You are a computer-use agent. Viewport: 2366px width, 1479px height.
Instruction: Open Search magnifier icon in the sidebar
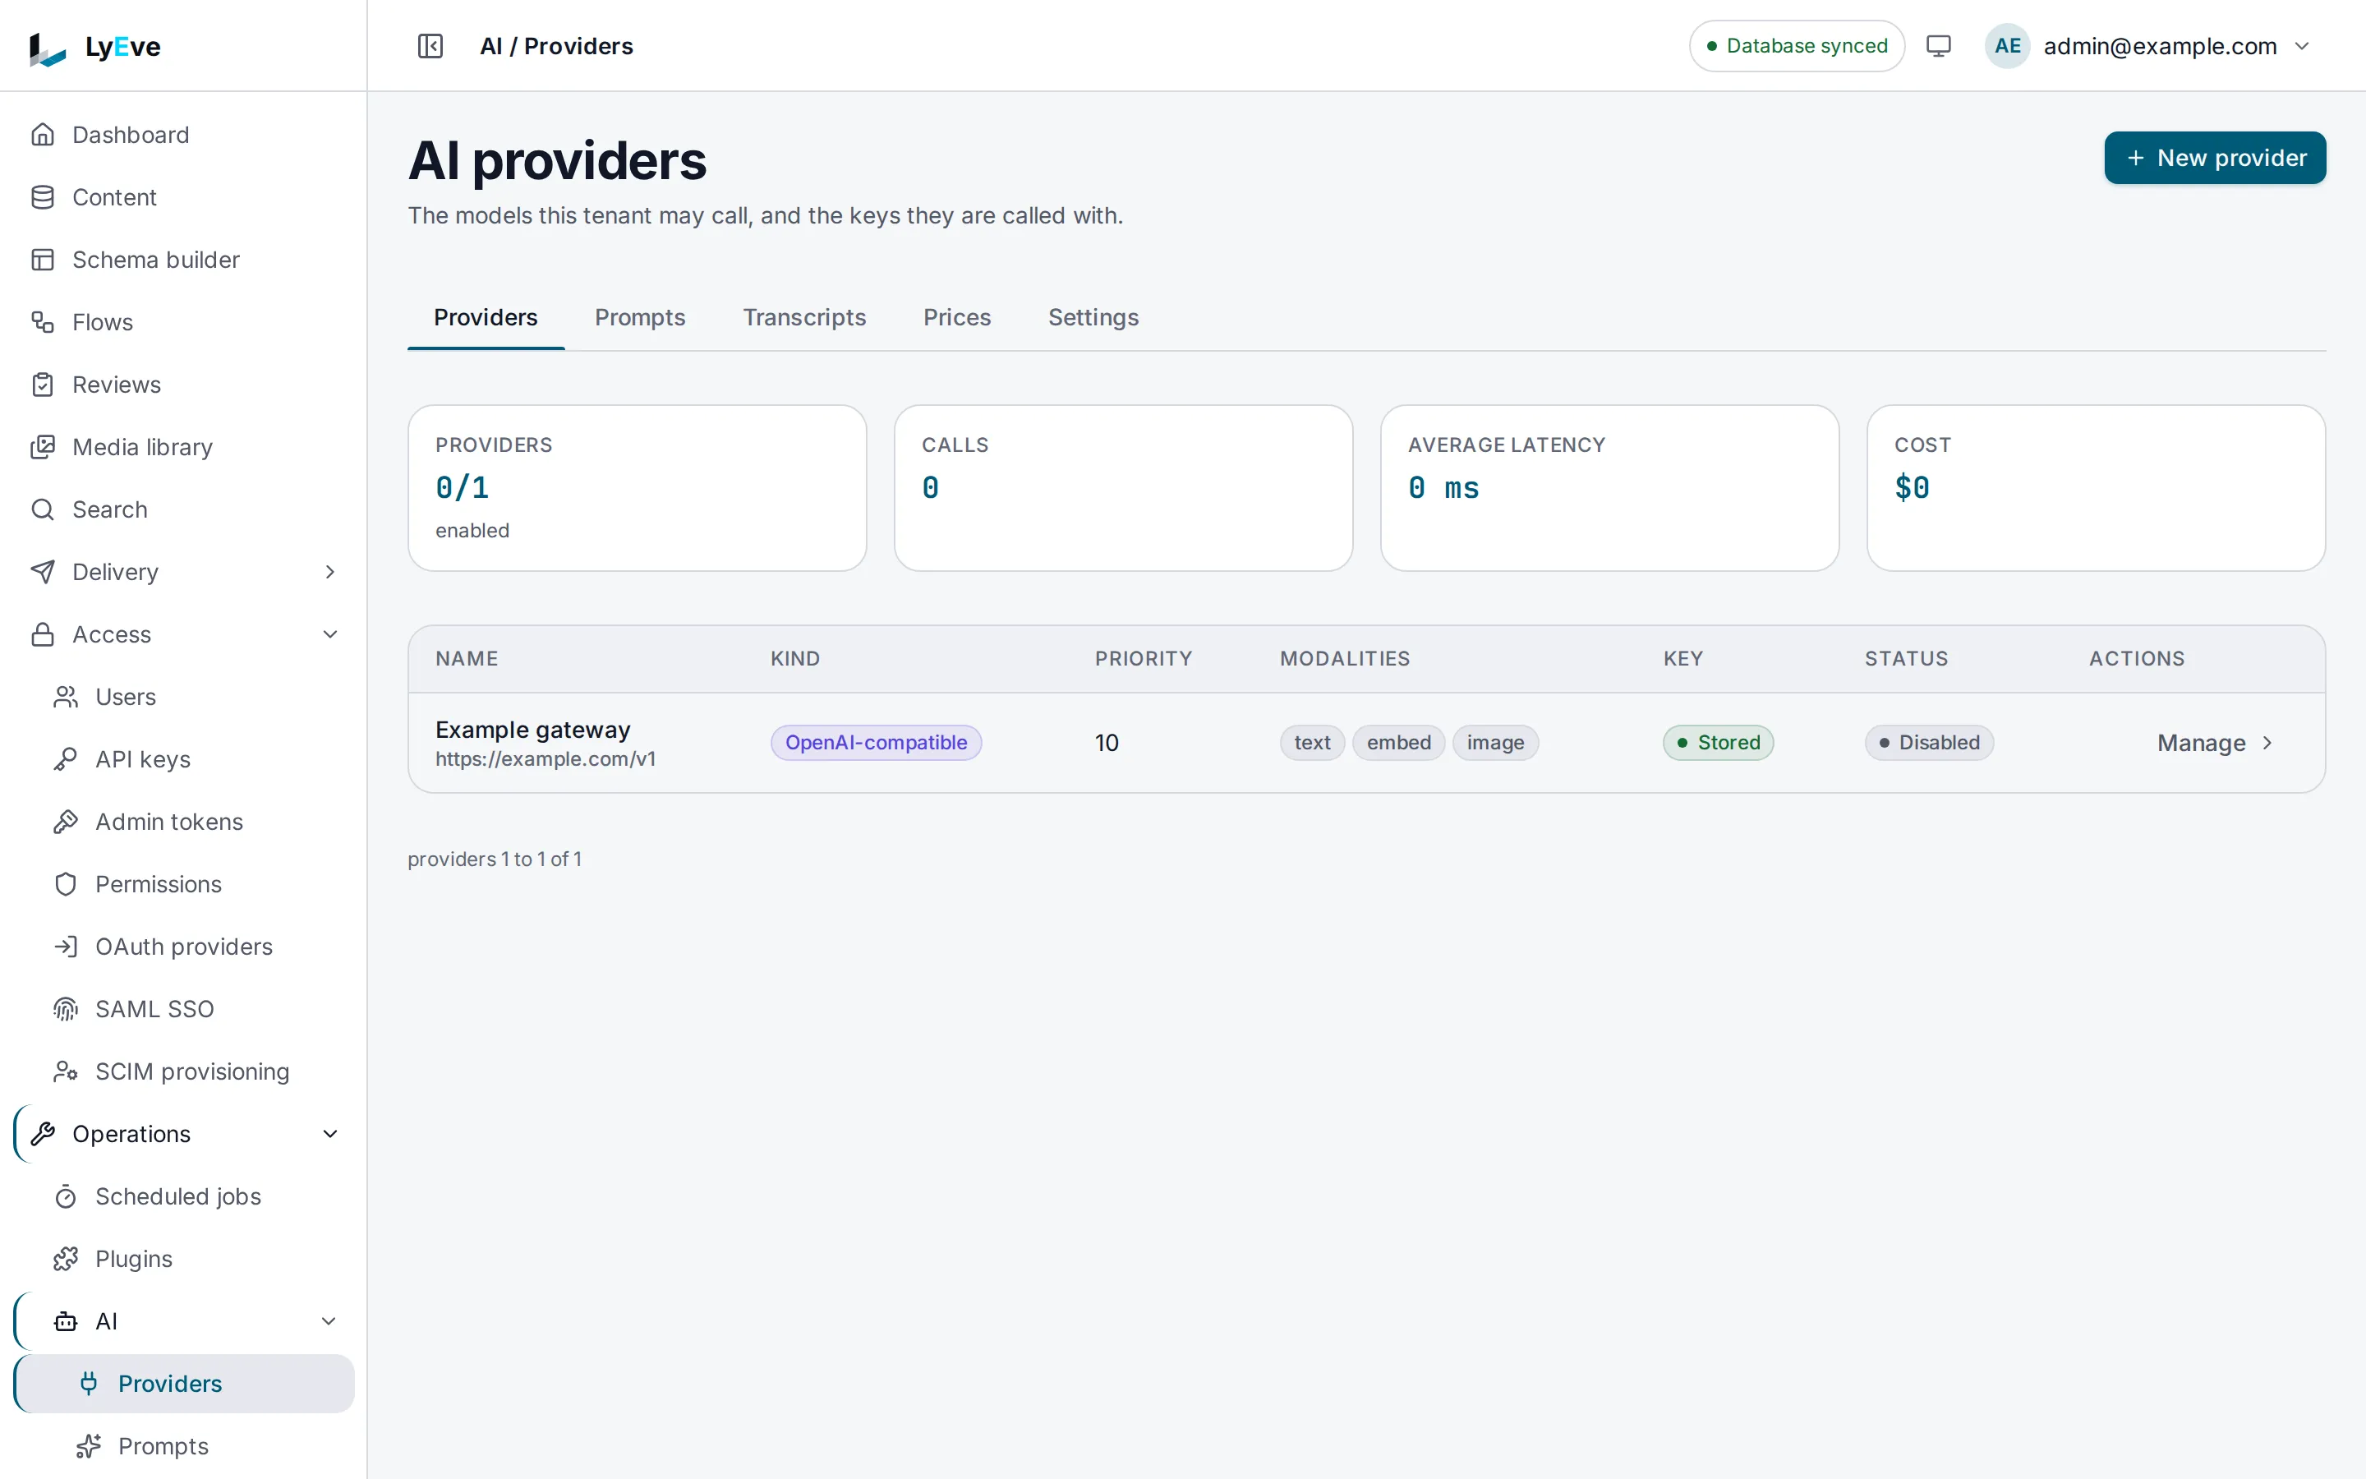coord(43,509)
